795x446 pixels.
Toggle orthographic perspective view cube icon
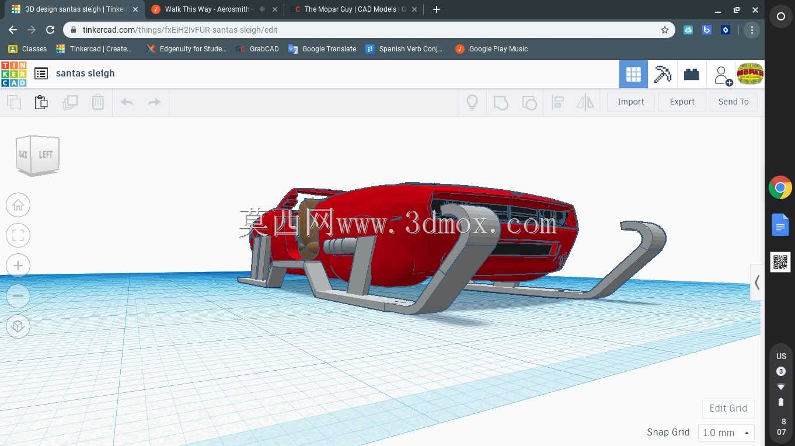tap(18, 326)
